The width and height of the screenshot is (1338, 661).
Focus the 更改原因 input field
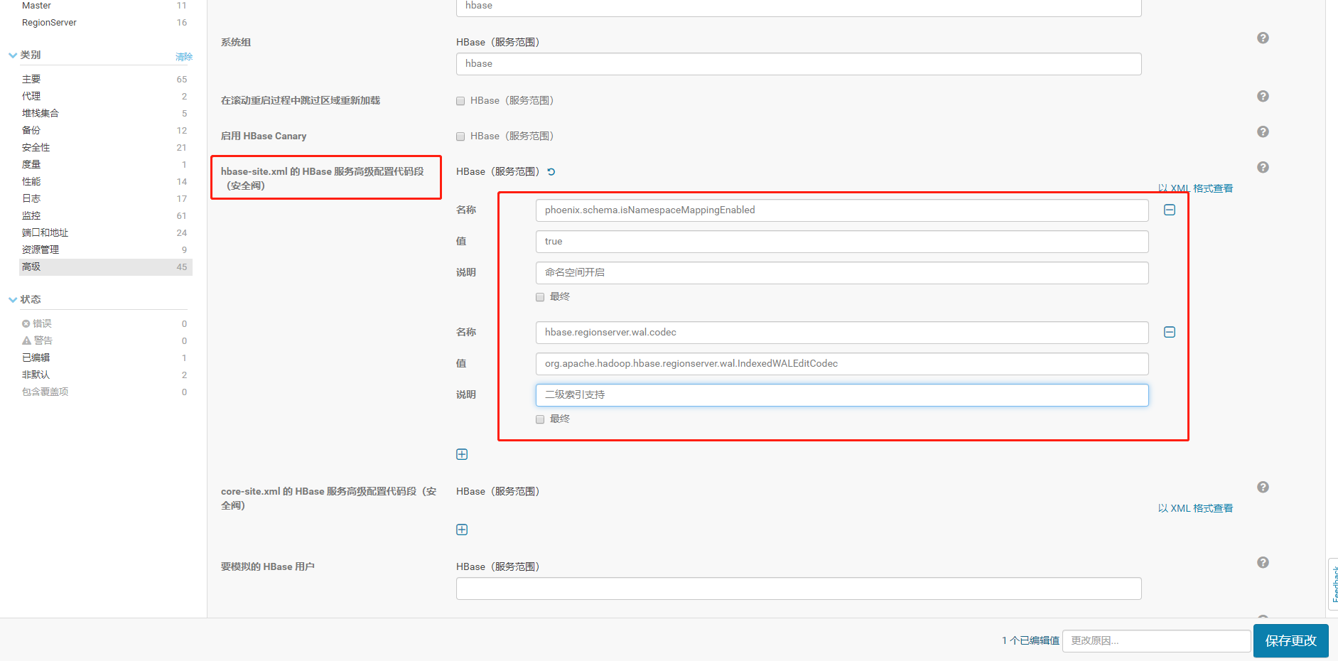tap(1156, 640)
